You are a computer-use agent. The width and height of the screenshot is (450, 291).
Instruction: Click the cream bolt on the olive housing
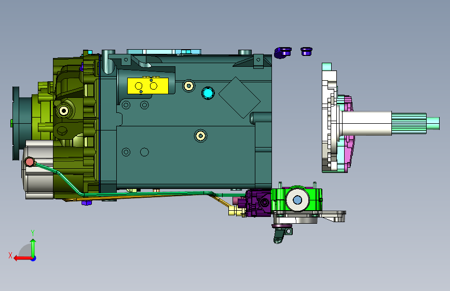pyautogui.click(x=63, y=111)
